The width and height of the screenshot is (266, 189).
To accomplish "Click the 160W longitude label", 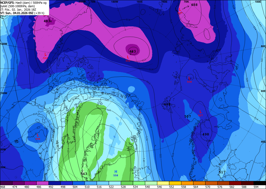I will pyautogui.click(x=82, y=2).
